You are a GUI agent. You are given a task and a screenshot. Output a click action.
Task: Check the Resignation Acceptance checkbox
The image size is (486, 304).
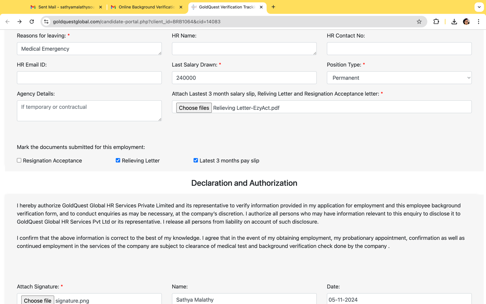[x=19, y=160]
